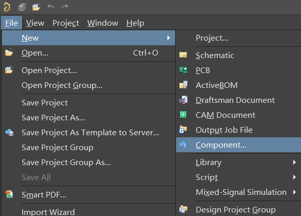The image size is (301, 216).
Task: Create a new Draftsman Document
Action: pyautogui.click(x=239, y=100)
